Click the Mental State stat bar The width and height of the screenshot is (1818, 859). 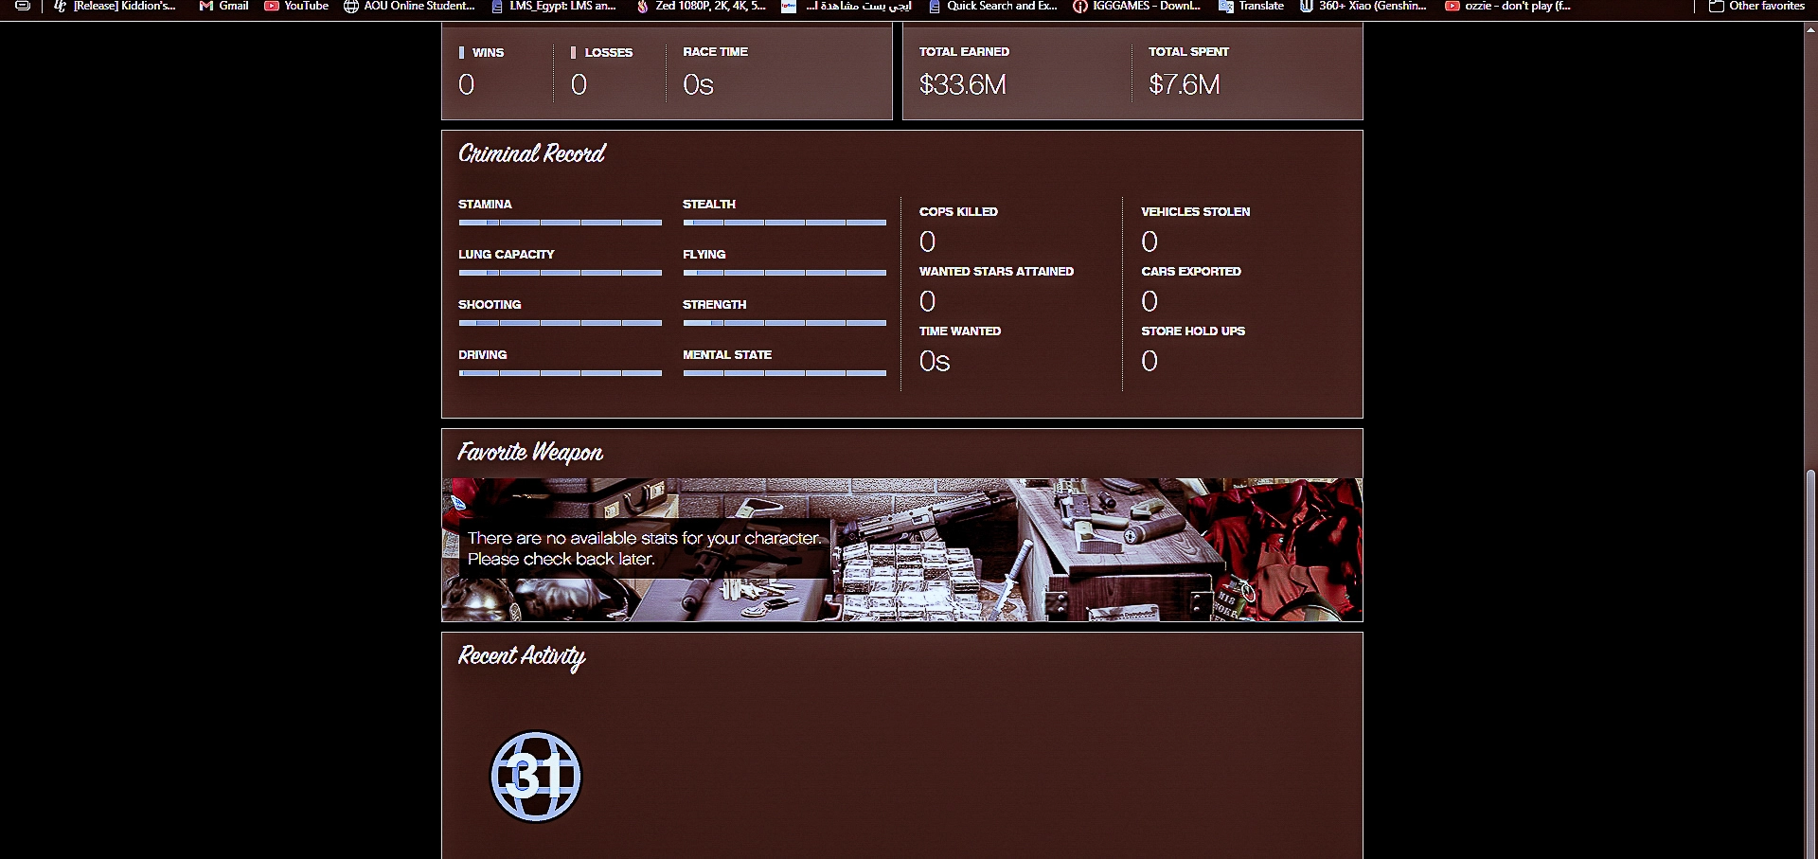pyautogui.click(x=784, y=373)
